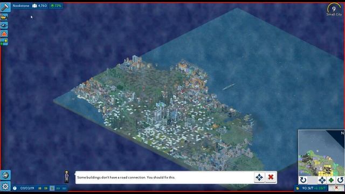The width and height of the screenshot is (345, 194).
Task: Click the 72% happiness indicator
Action: click(x=56, y=6)
